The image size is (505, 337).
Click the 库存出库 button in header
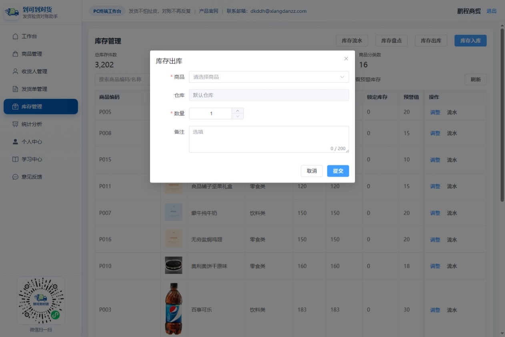(431, 40)
